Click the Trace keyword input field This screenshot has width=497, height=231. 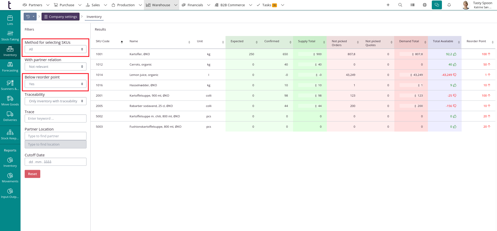(56, 119)
